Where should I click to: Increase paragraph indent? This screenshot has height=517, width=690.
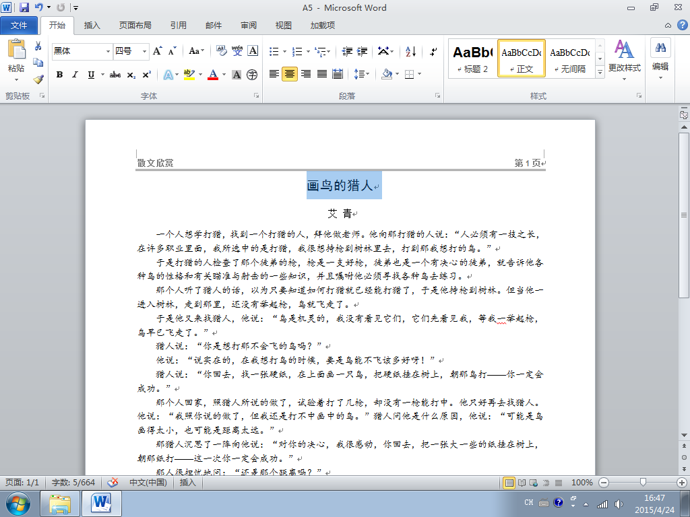(362, 51)
